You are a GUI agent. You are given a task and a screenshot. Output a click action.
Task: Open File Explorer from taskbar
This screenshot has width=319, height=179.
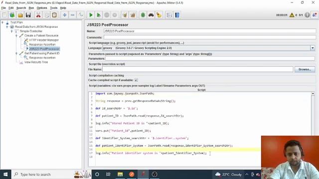tap(120, 175)
